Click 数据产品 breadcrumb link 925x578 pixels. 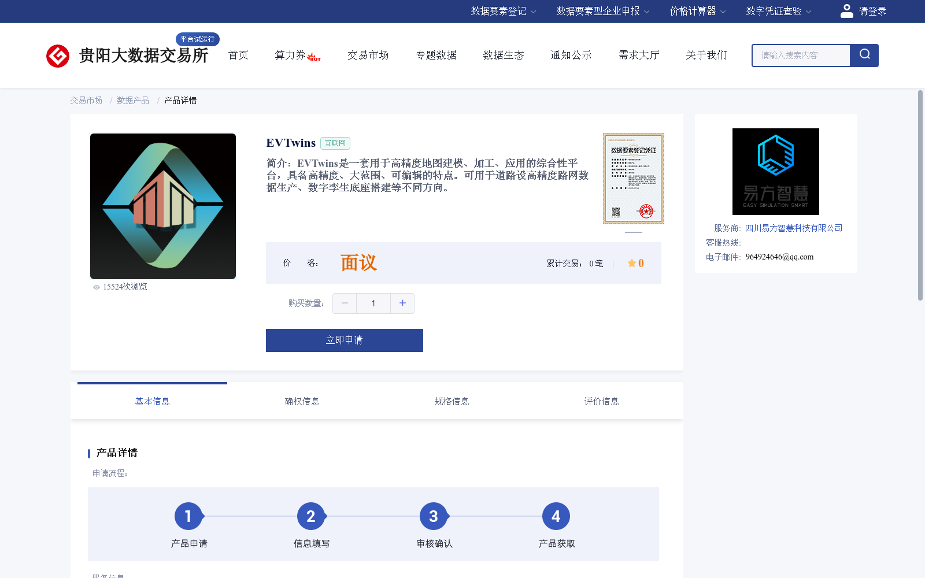point(133,101)
